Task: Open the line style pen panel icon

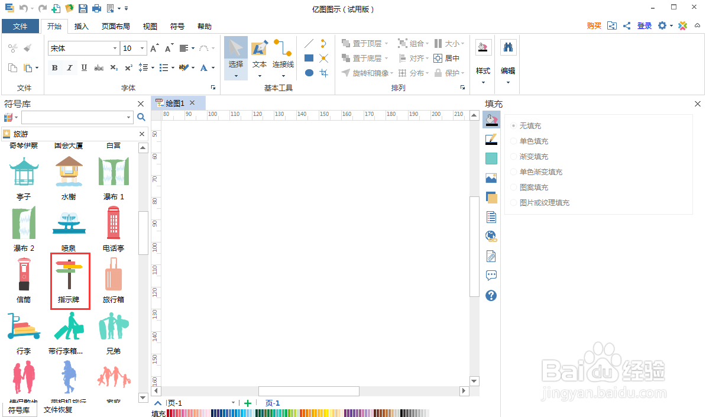Action: (491, 139)
